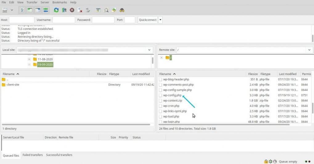The image size is (314, 164).
Task: Click the Username input field
Action: click(x=64, y=20)
